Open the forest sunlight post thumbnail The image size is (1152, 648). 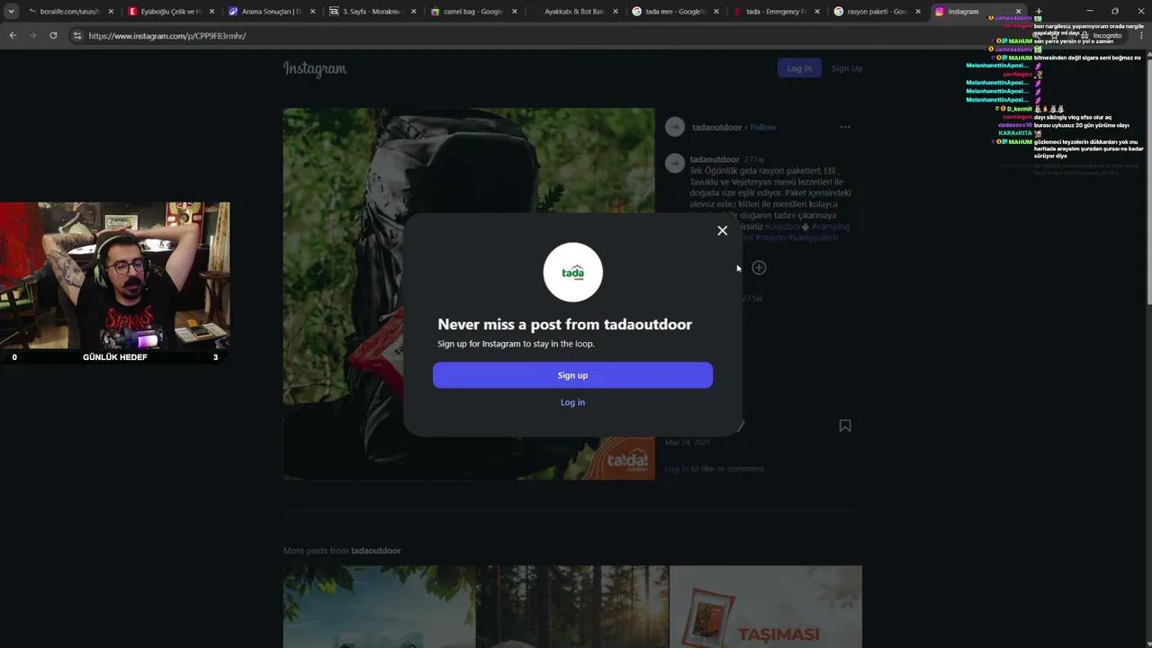(x=572, y=607)
